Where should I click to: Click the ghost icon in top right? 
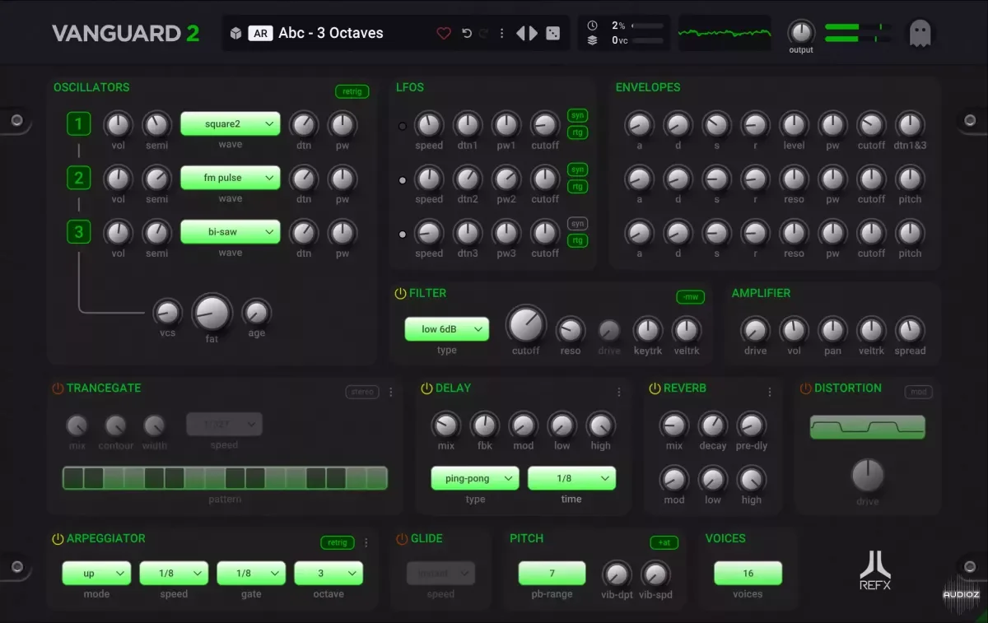pyautogui.click(x=921, y=33)
